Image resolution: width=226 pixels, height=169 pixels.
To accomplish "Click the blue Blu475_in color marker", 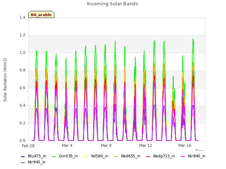I will 23,156.
